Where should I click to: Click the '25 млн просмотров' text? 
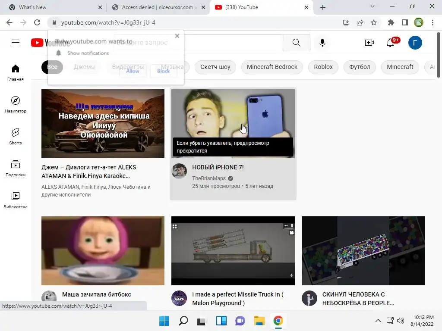pos(216,186)
